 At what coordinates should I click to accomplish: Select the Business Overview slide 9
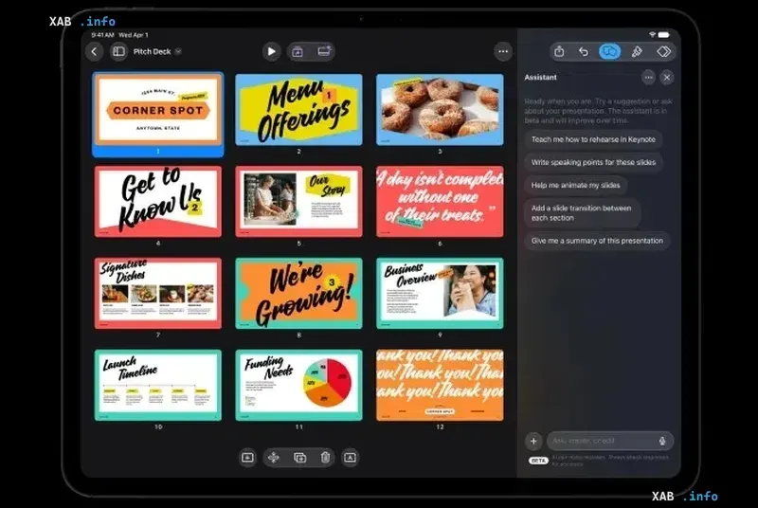pos(440,294)
